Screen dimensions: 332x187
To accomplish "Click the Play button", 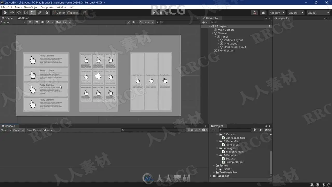I will [154, 13].
